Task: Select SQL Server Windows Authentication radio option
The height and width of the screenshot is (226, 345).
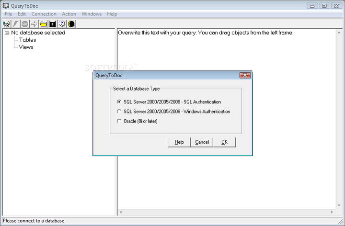Action: [x=119, y=112]
